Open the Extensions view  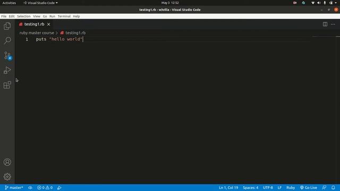click(x=7, y=85)
